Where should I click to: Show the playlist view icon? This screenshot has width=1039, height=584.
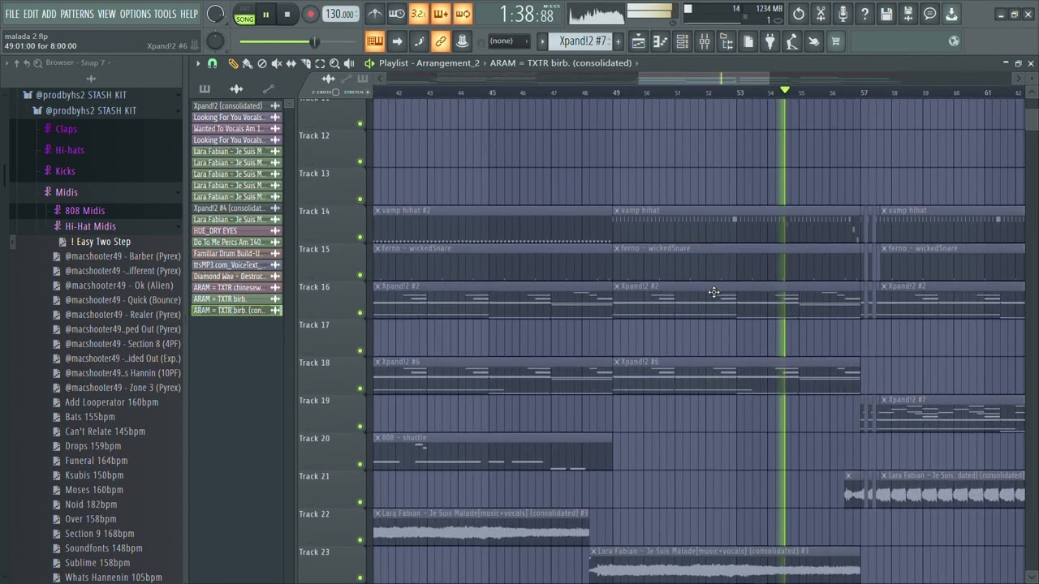click(638, 41)
